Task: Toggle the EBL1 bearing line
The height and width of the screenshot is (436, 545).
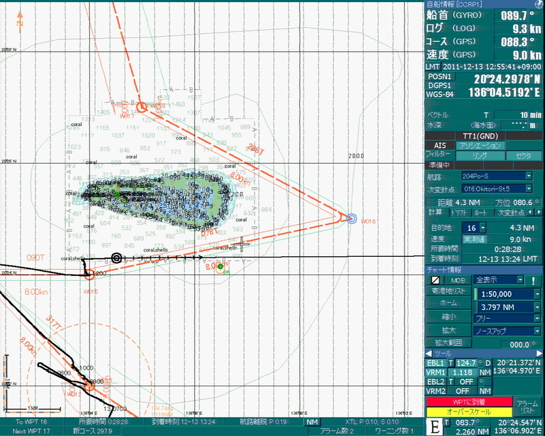Action: [435, 363]
